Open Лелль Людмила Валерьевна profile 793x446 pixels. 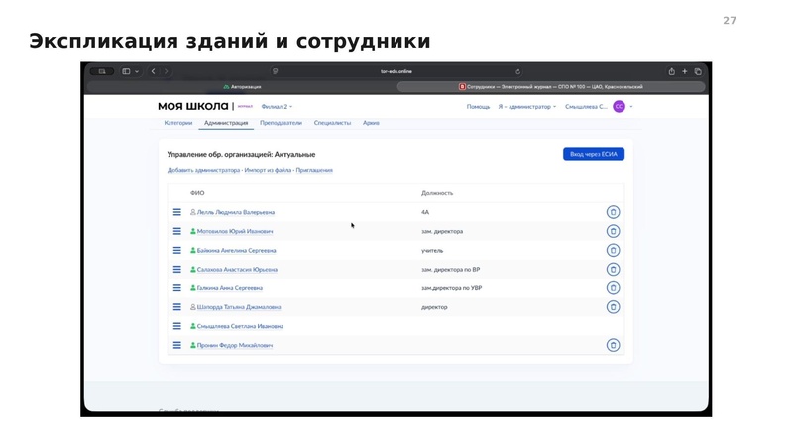[x=236, y=212]
